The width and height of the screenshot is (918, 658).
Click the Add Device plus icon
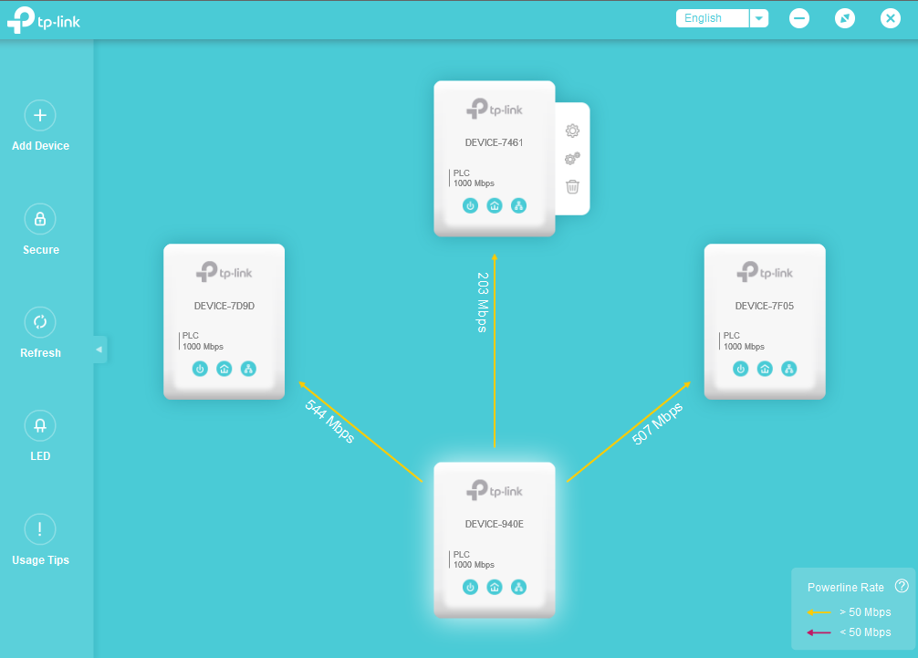coord(40,115)
